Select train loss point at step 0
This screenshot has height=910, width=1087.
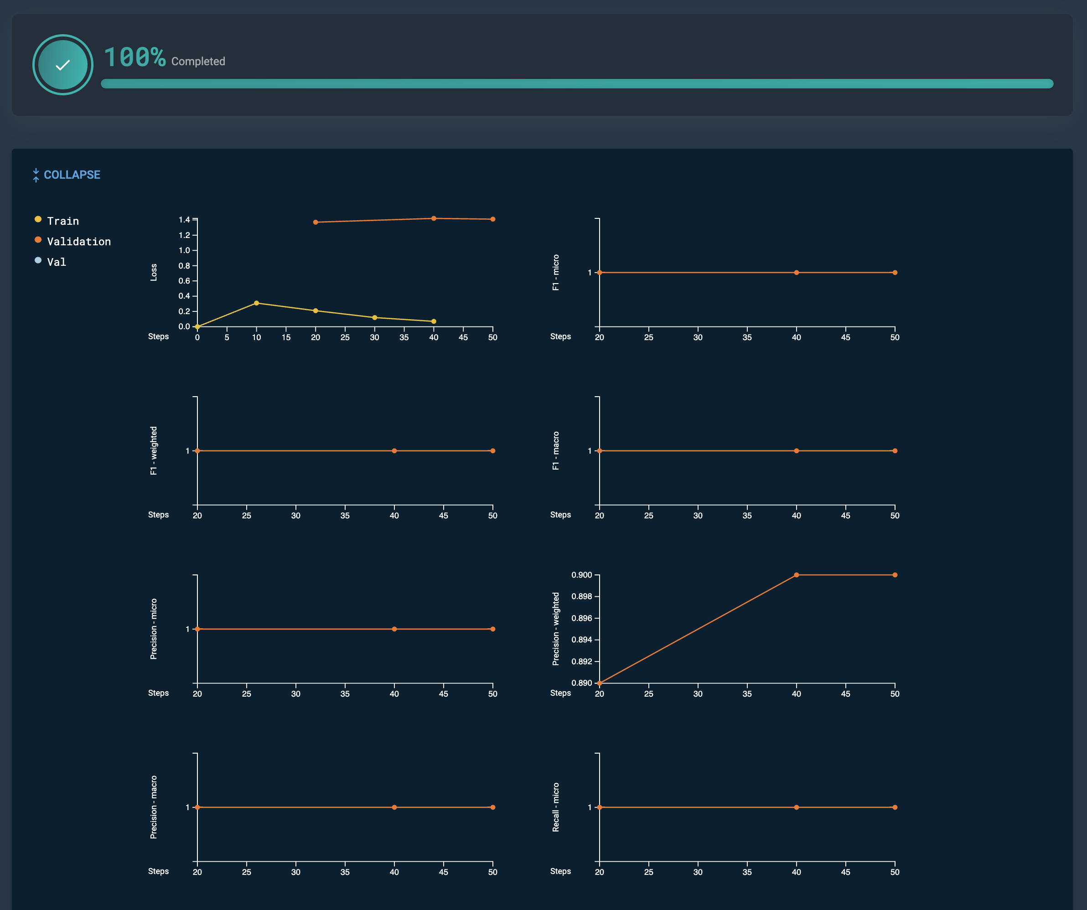(197, 326)
